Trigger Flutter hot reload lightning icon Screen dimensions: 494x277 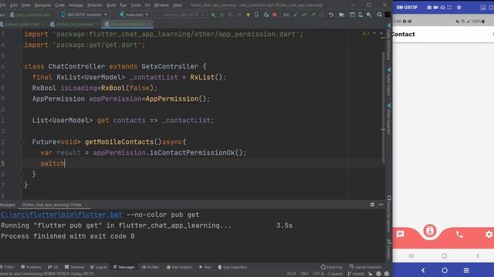tap(248, 15)
